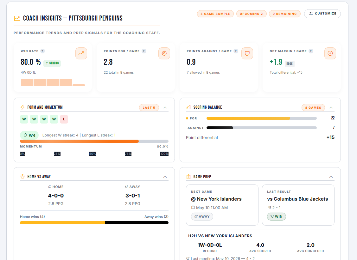Image resolution: width=357 pixels, height=260 pixels.
Task: Click the Strong trend badge
Action: pos(52,63)
